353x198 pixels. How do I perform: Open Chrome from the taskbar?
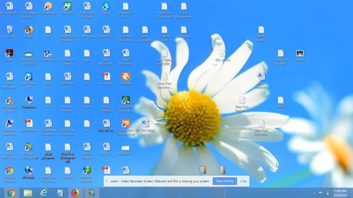click(11, 193)
